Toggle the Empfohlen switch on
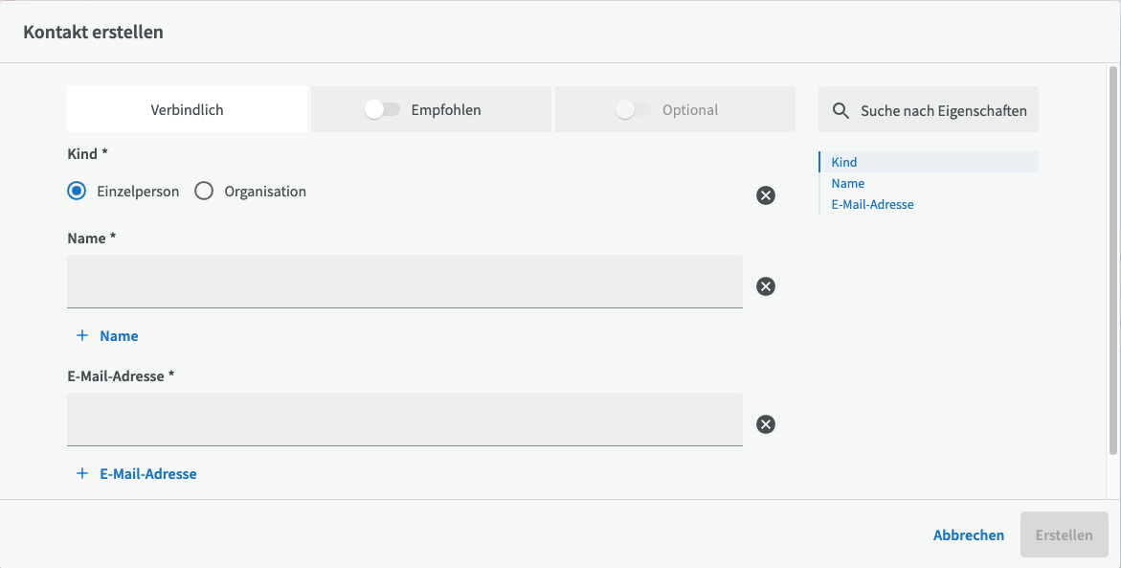This screenshot has height=568, width=1121. (382, 110)
